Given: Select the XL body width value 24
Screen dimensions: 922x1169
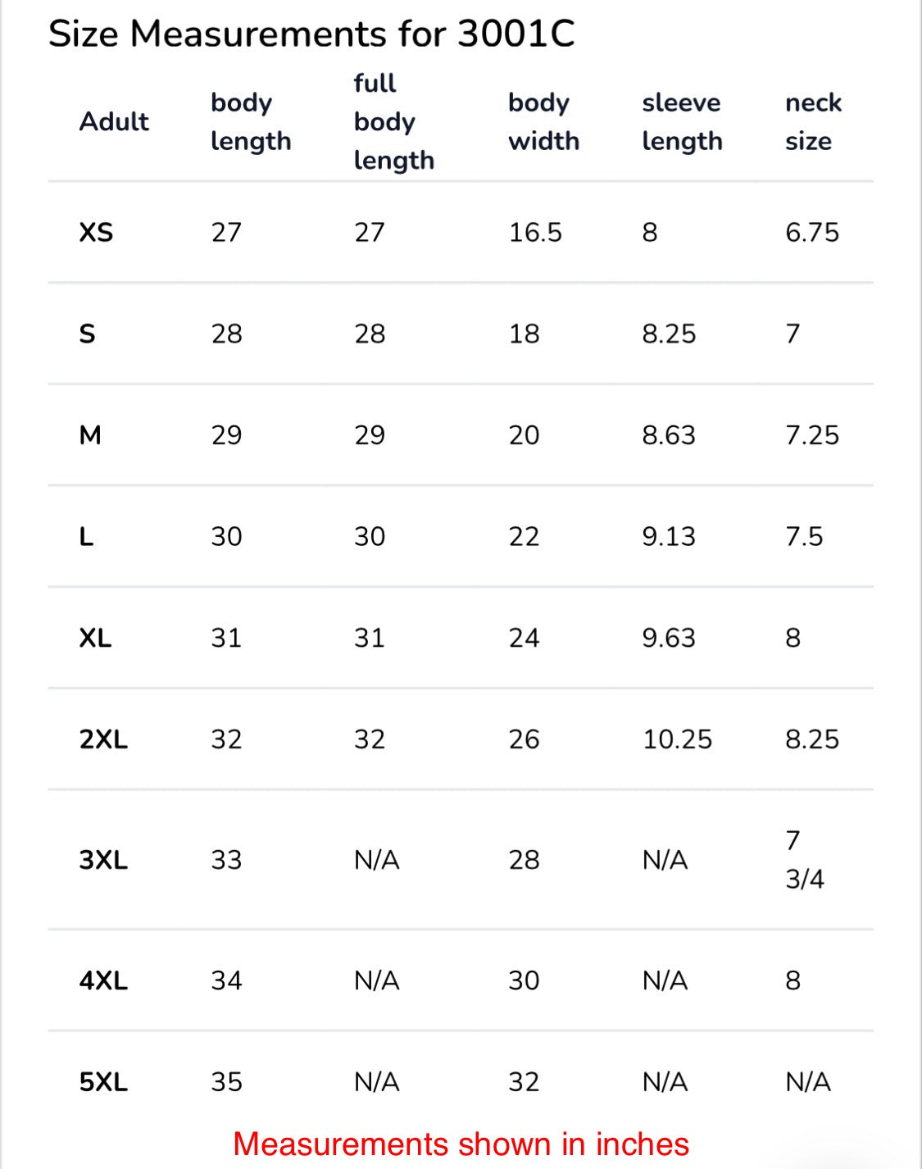Looking at the screenshot, I should [524, 638].
